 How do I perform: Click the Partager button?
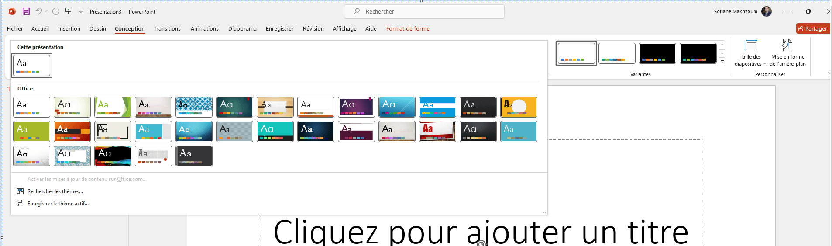[813, 29]
